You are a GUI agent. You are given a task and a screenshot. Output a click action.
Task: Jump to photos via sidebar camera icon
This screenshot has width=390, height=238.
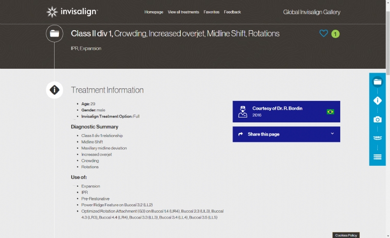(377, 119)
